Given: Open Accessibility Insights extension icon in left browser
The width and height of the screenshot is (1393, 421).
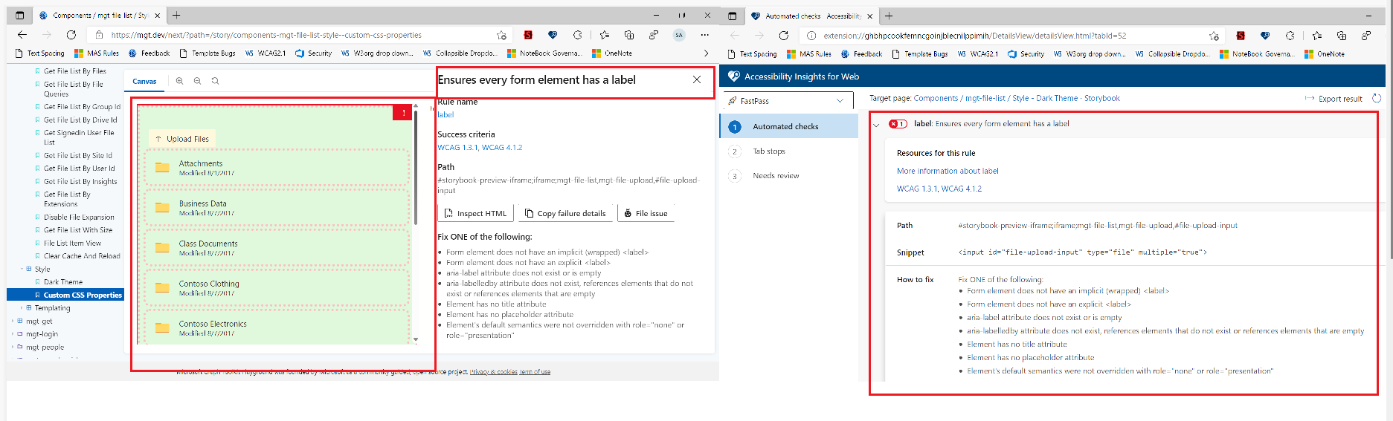Looking at the screenshot, I should pyautogui.click(x=553, y=35).
